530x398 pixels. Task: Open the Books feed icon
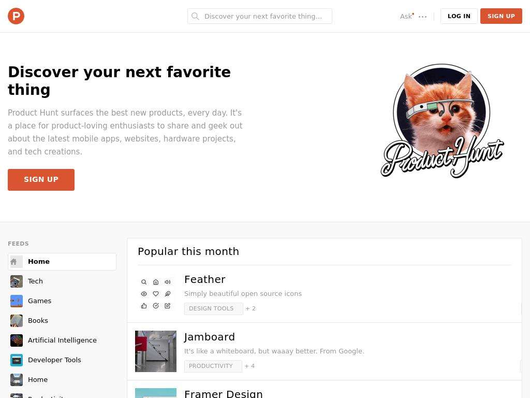(x=17, y=320)
